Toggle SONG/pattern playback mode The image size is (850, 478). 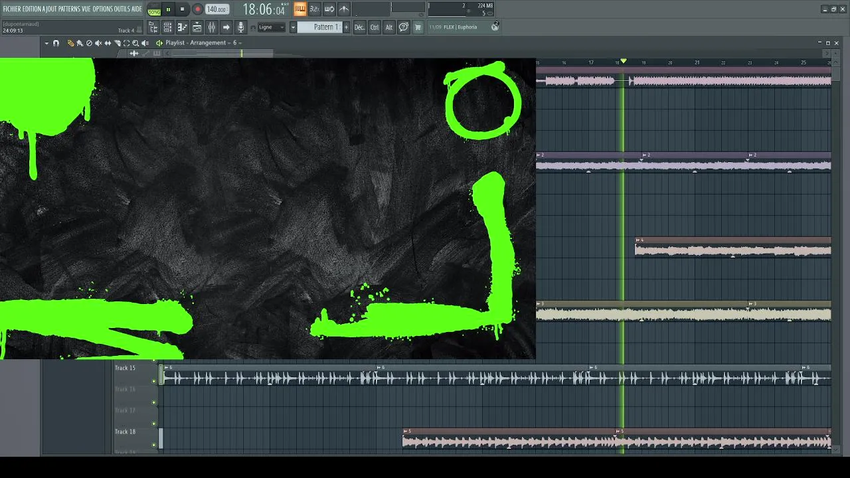point(154,11)
